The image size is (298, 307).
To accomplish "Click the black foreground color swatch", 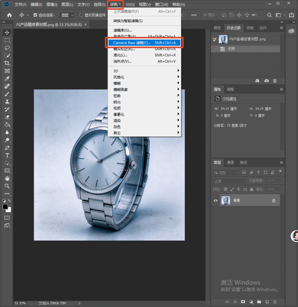I will coord(5,207).
